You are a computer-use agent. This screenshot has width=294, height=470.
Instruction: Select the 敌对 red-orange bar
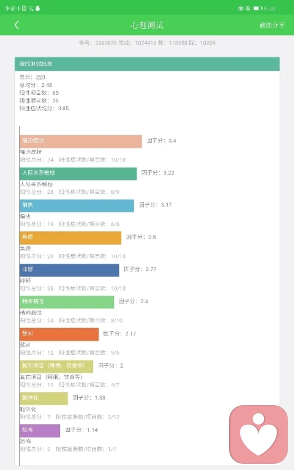(x=59, y=334)
